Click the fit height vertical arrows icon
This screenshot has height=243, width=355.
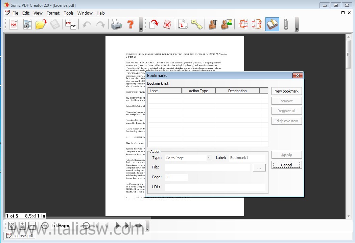tap(22, 225)
